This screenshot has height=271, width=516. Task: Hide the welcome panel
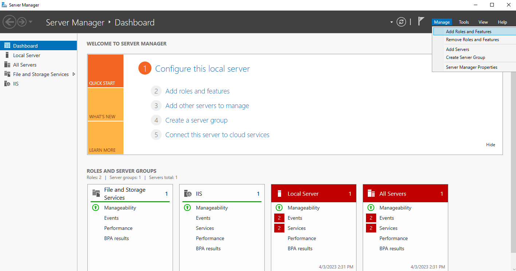[x=491, y=145]
